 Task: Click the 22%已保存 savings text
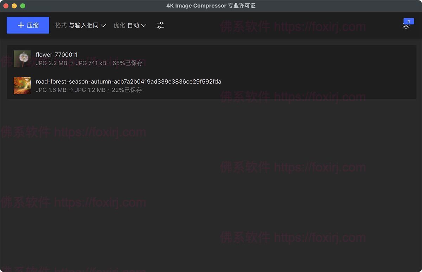pos(127,90)
